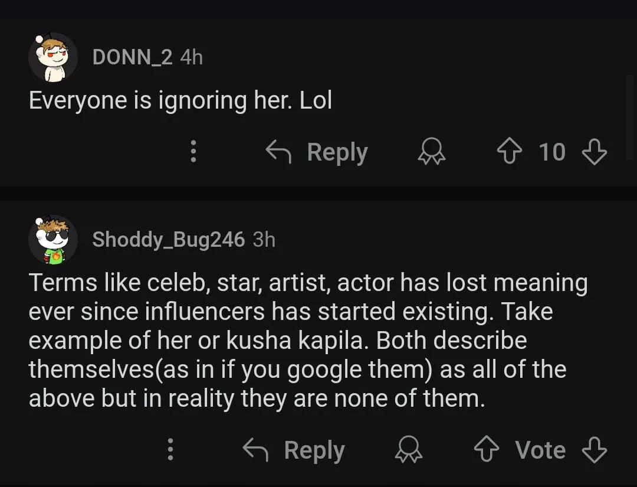Open three-dot options menu on DONN_2's comment

(192, 152)
